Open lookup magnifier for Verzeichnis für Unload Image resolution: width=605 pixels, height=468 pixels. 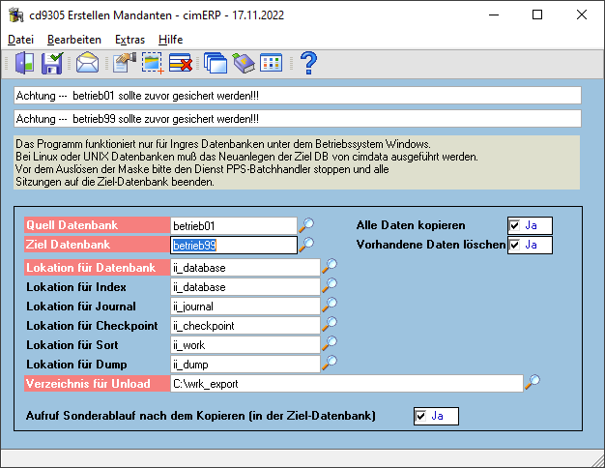533,382
